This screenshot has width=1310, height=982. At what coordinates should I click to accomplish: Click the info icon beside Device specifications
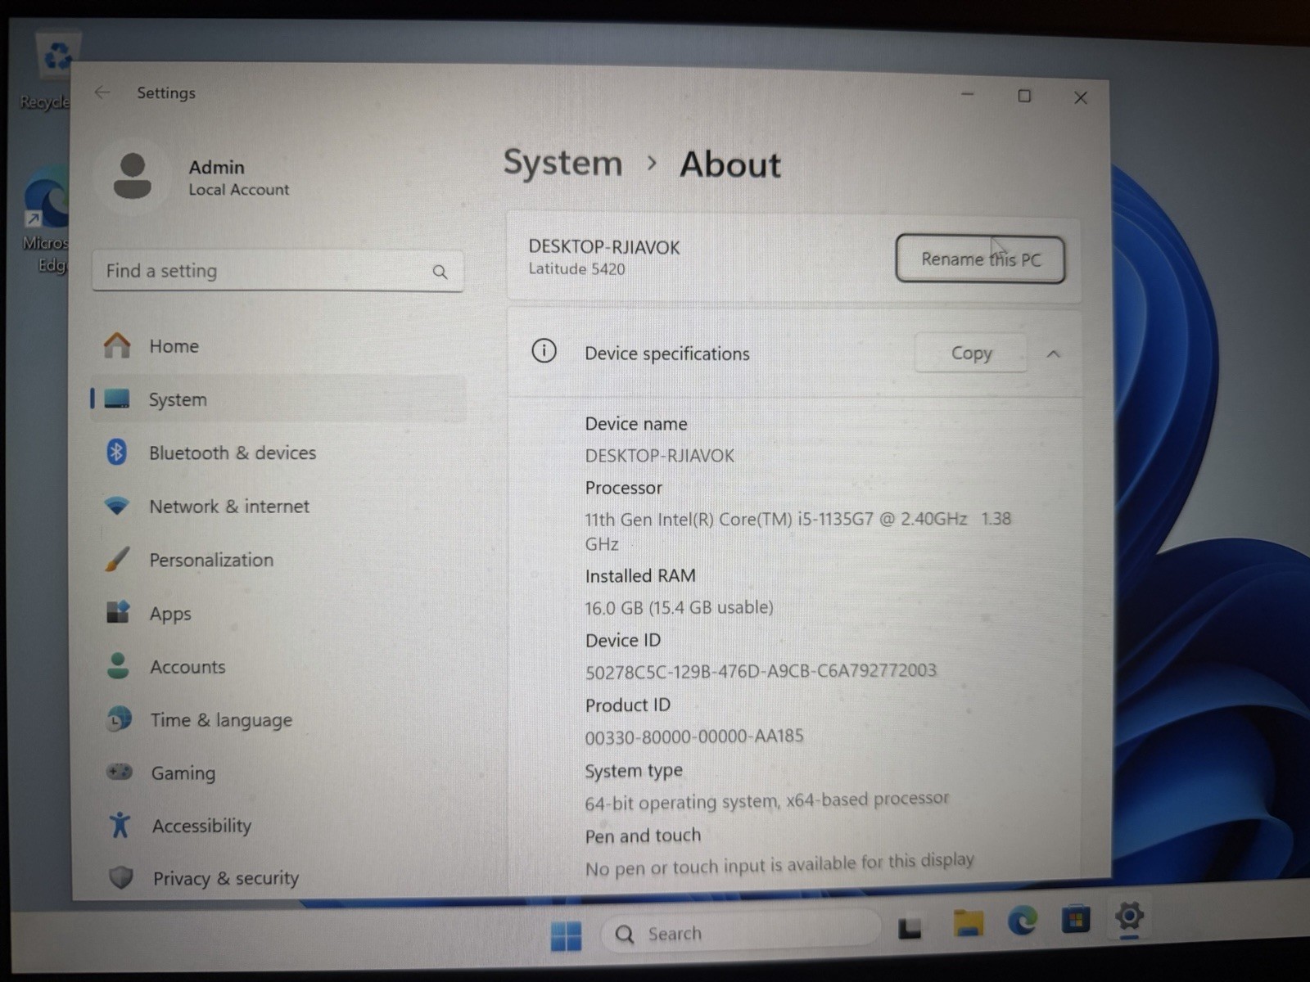point(544,351)
